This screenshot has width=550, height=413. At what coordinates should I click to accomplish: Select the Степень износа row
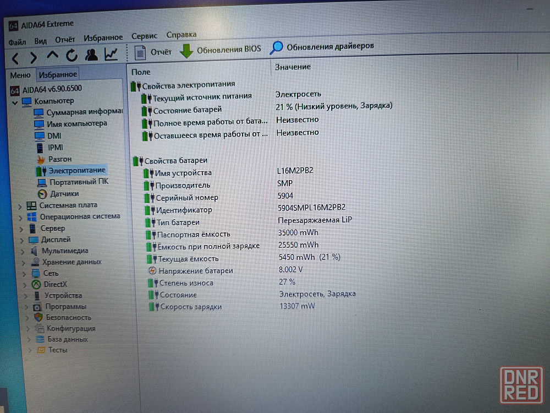pos(186,282)
